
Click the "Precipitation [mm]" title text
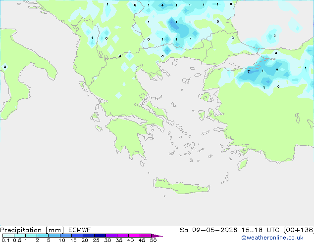[x=32, y=230]
